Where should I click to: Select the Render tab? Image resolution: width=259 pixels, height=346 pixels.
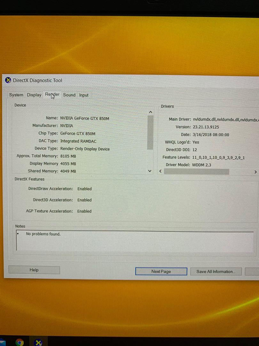[52, 95]
